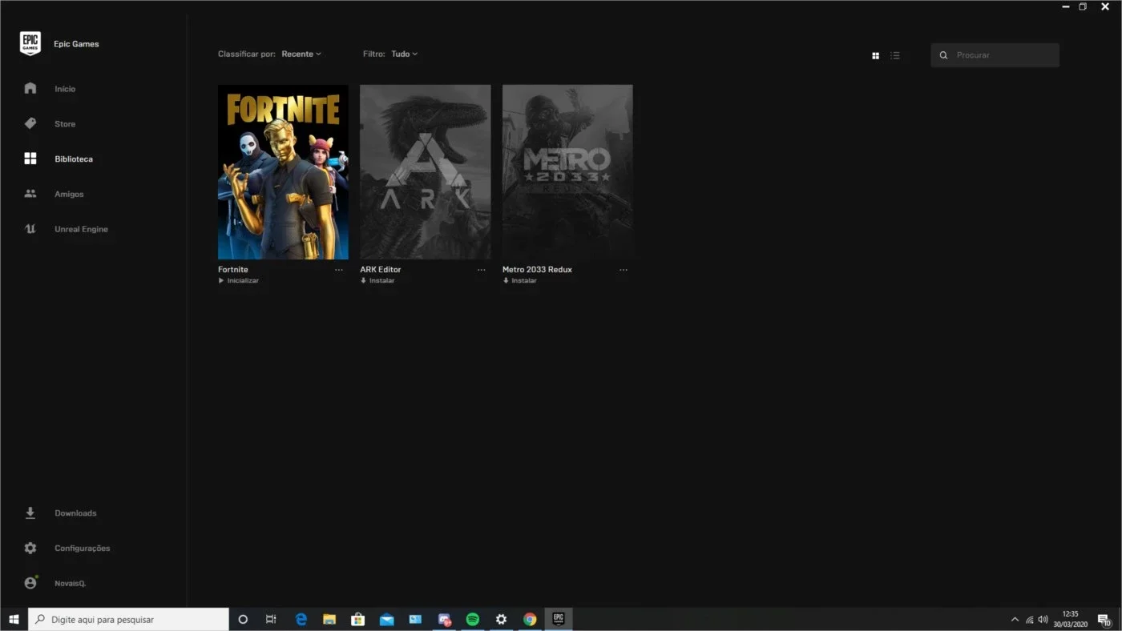Select the Metro 2033 Redux cover thumbnail

[567, 172]
